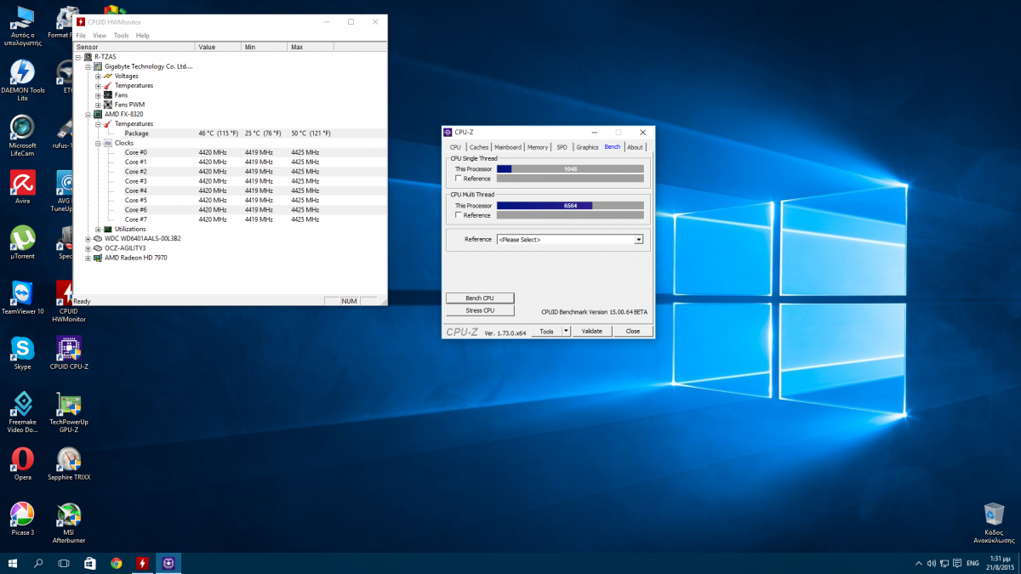1021x574 pixels.
Task: Tick the Reference checkbox under CPU Single Thread
Action: 459,179
